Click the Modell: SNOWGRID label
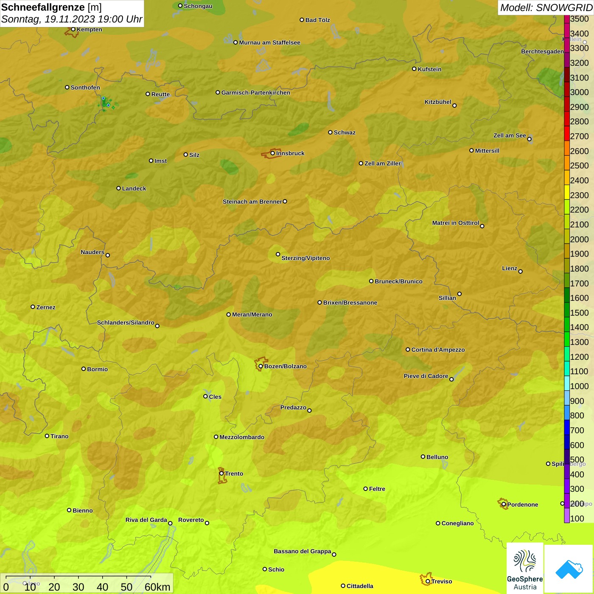 click(x=546, y=8)
